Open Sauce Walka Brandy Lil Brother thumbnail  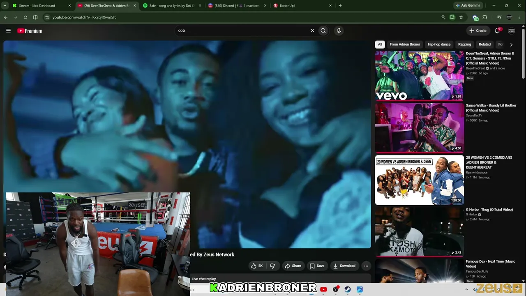point(419,128)
